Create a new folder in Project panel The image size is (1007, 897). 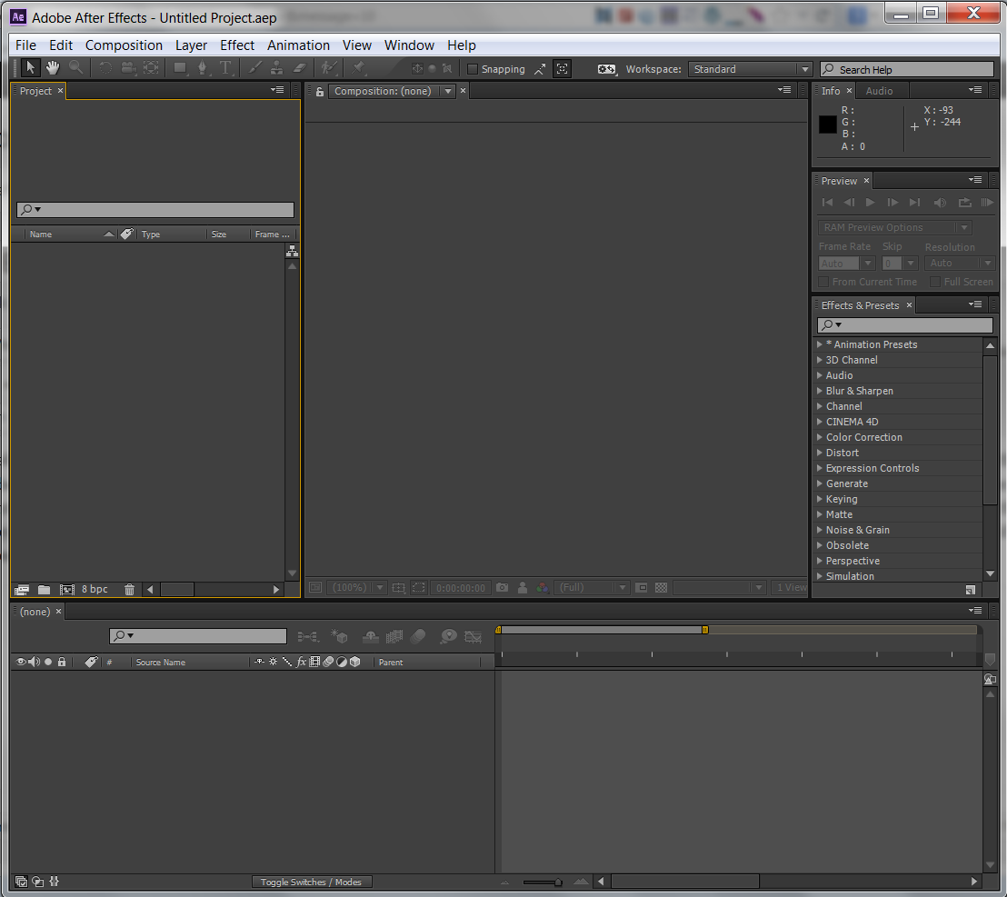click(x=44, y=590)
